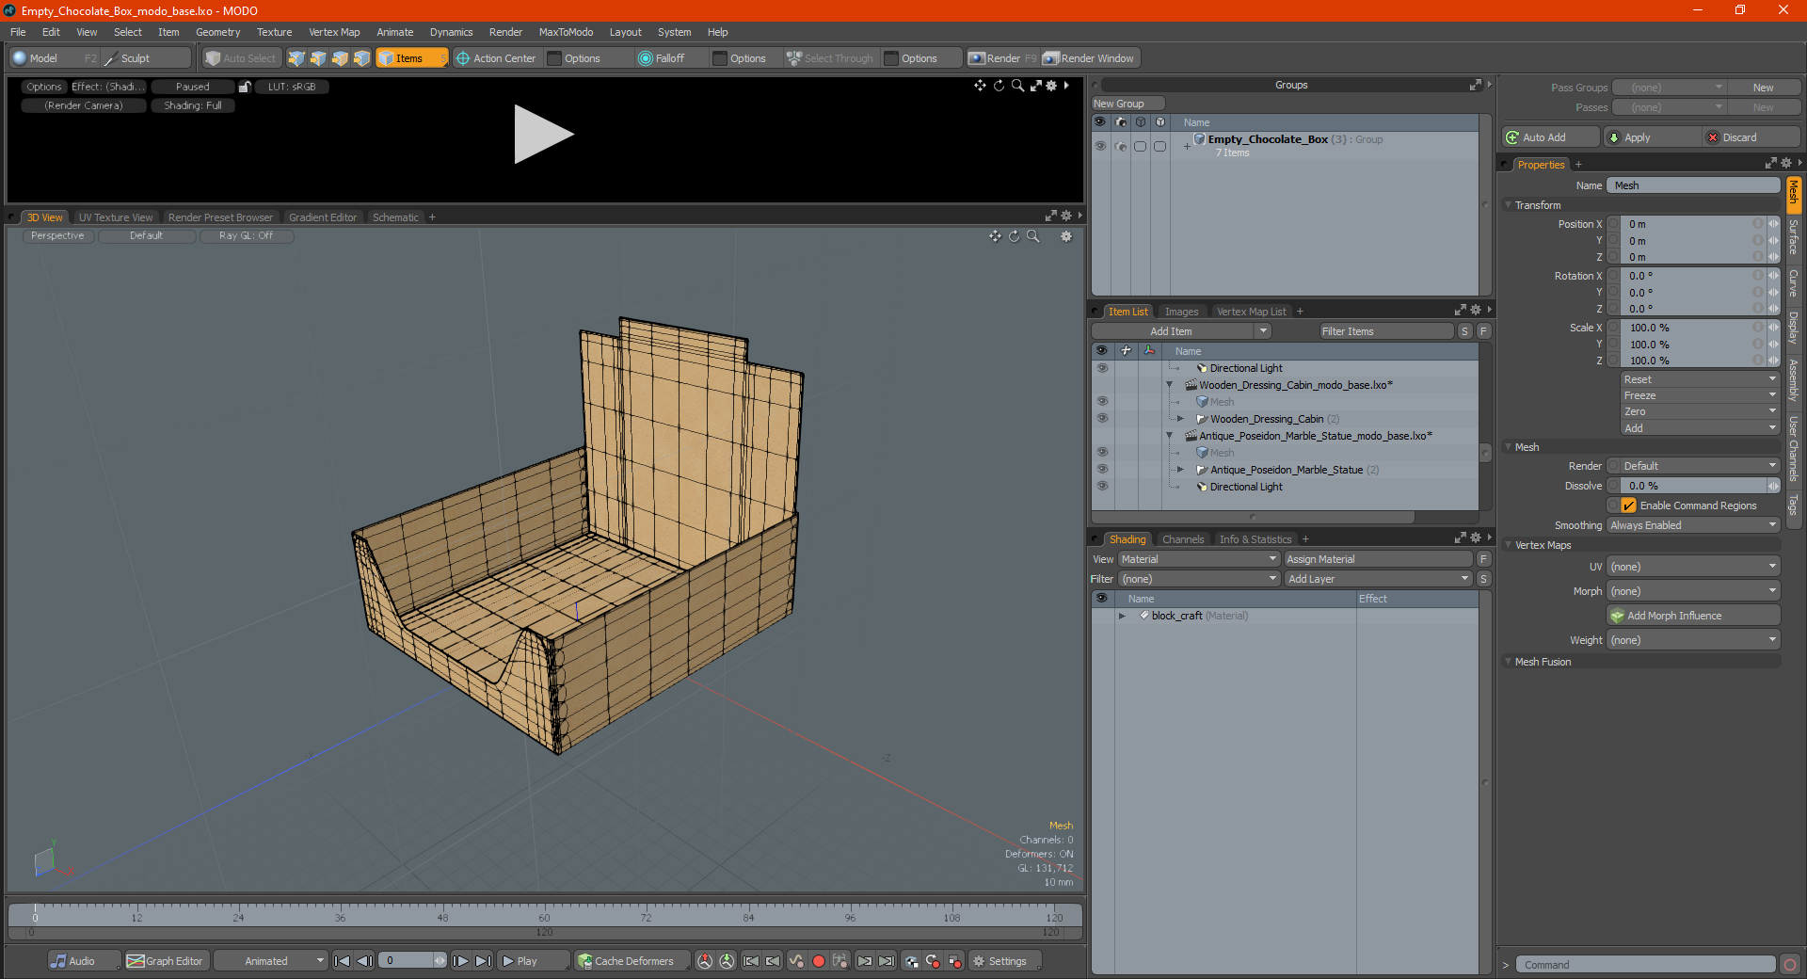Image resolution: width=1807 pixels, height=979 pixels.
Task: Click the Discard button
Action: coord(1751,137)
